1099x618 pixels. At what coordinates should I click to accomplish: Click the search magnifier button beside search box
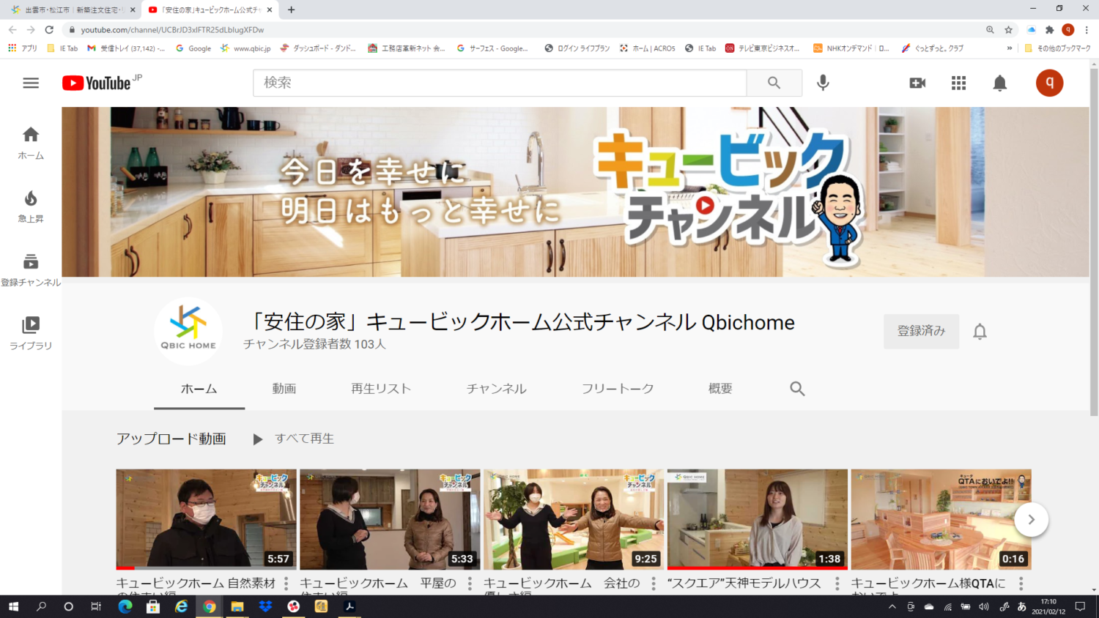[774, 83]
